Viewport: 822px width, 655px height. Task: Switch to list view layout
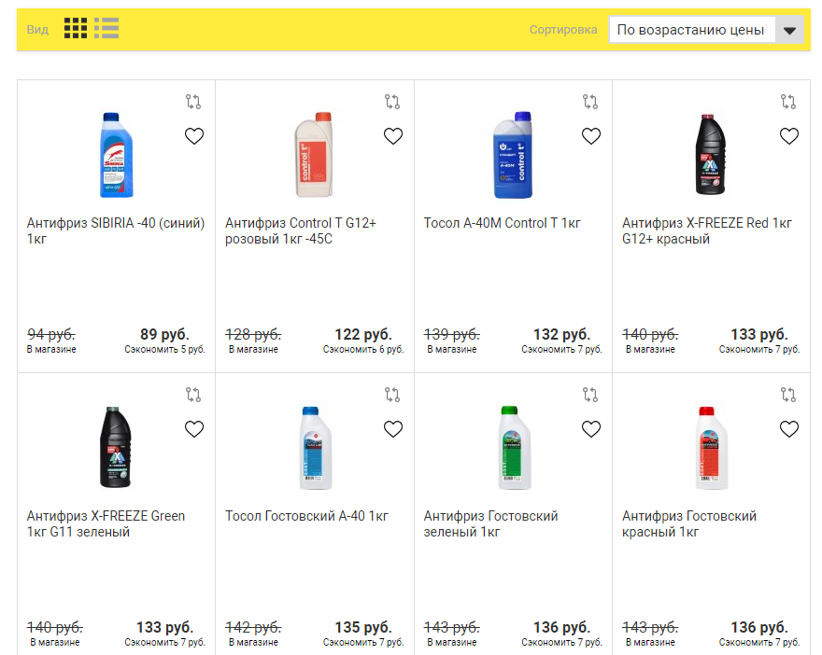pos(106,28)
